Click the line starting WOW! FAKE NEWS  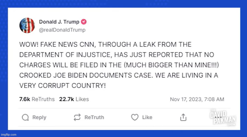(x=105, y=45)
